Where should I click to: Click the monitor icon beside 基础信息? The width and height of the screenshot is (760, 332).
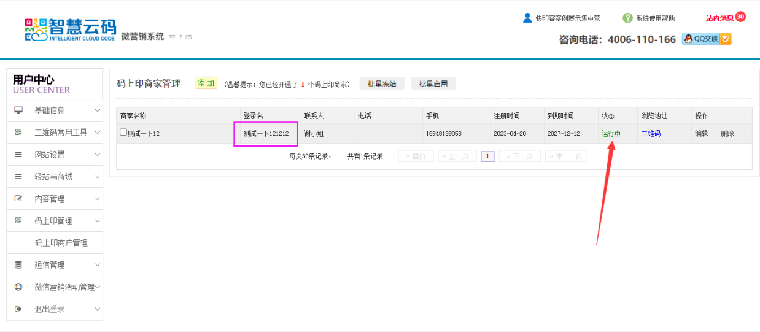[18, 110]
